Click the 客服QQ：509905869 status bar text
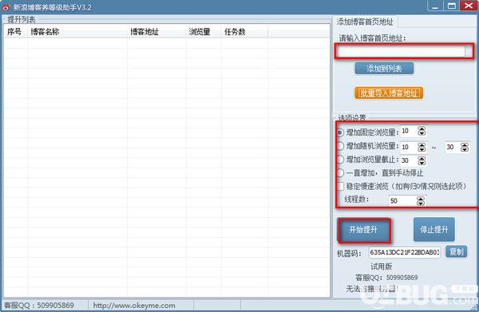This screenshot has width=479, height=312. (x=39, y=306)
